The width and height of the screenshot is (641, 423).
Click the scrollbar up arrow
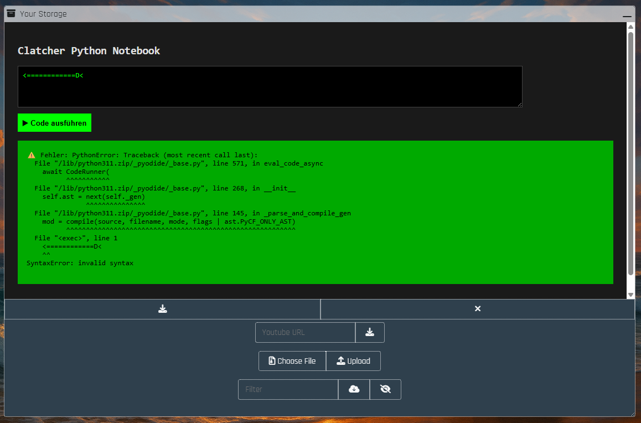pos(630,27)
